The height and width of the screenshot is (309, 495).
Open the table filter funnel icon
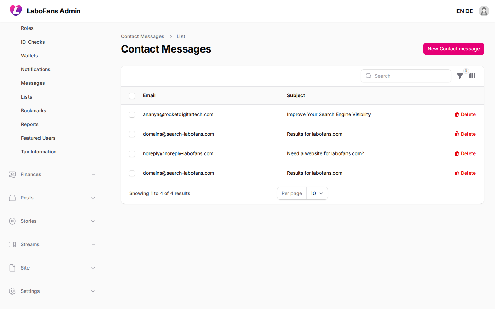460,76
